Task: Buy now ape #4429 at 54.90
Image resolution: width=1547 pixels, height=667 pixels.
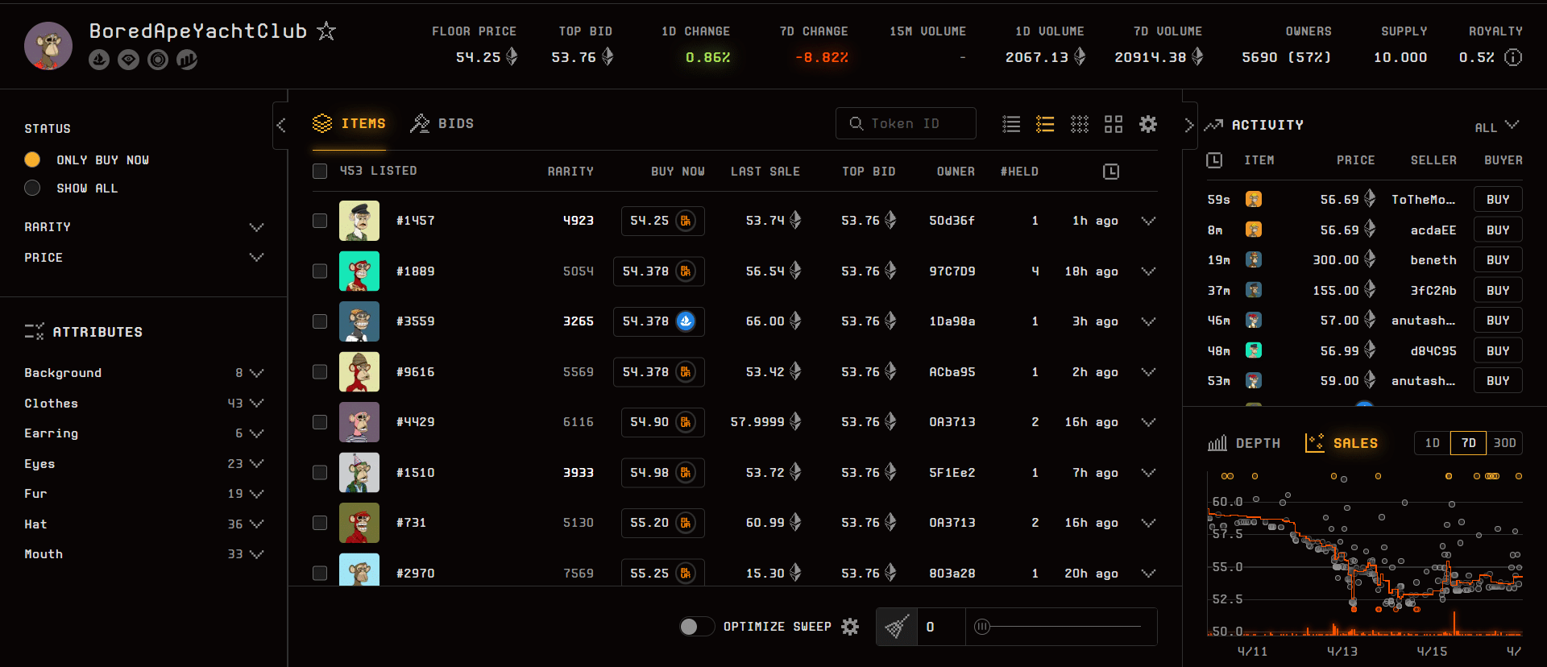Action: (662, 422)
